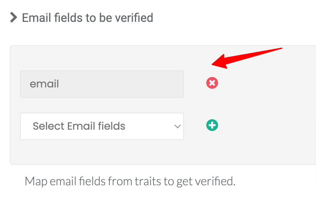The height and width of the screenshot is (206, 316).
Task: Add another email field mapping row
Action: click(212, 125)
